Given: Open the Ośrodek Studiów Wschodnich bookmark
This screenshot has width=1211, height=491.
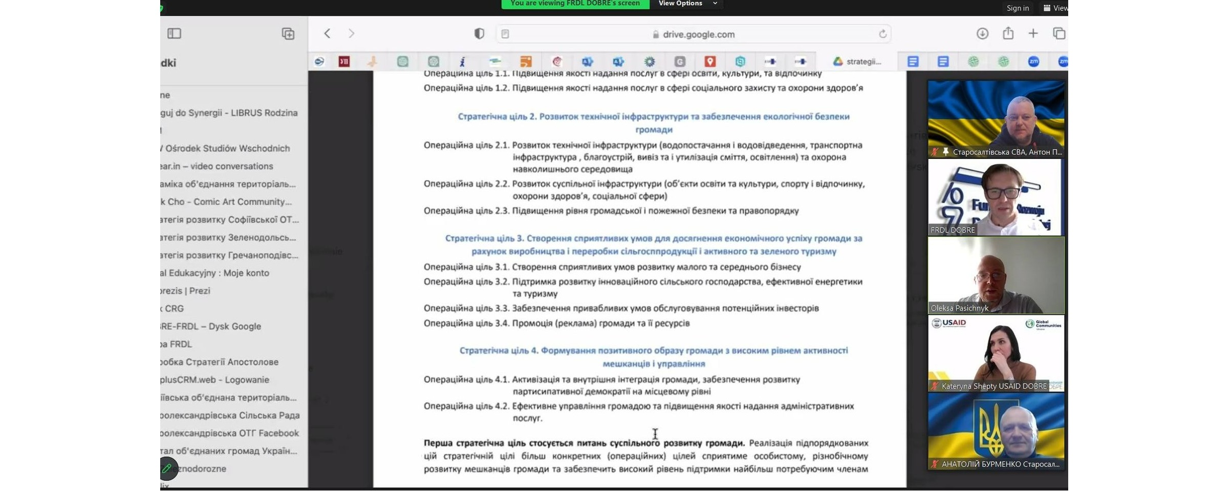Looking at the screenshot, I should (x=227, y=149).
